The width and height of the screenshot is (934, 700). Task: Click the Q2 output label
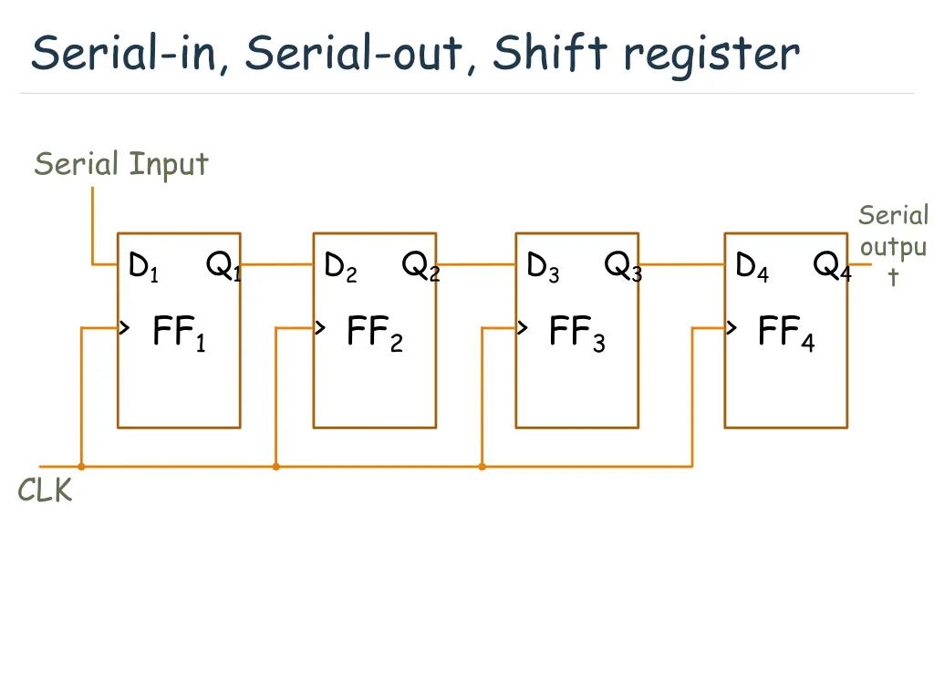420,267
